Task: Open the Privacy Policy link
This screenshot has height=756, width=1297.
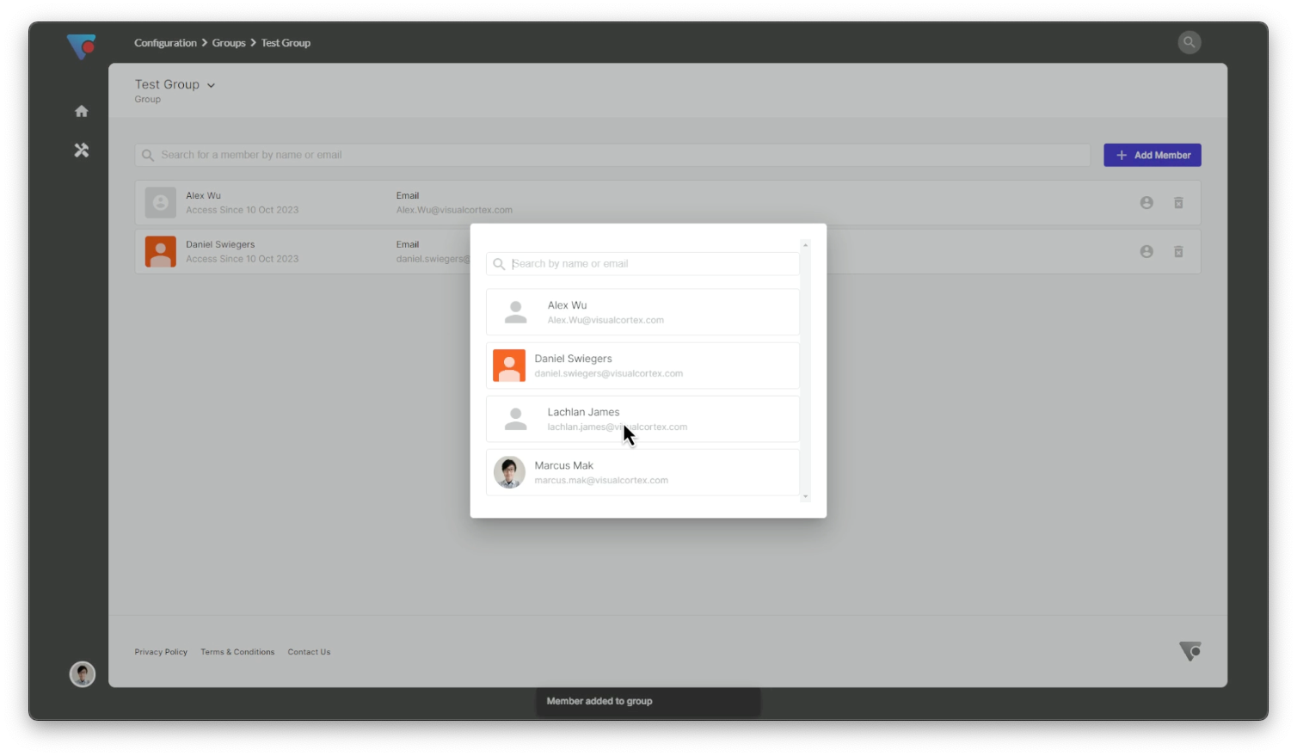Action: [x=161, y=652]
